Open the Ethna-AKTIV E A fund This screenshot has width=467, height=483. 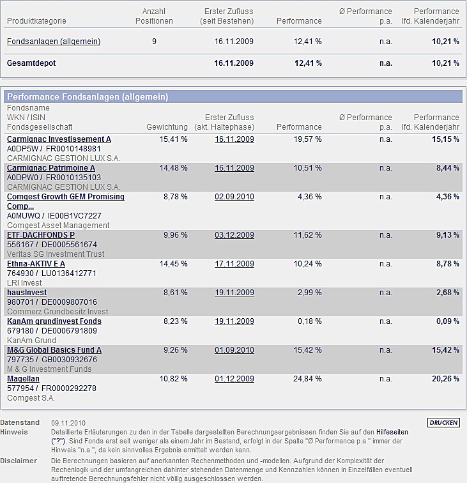coord(36,264)
